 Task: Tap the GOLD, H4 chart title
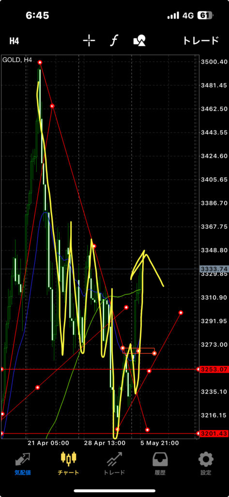(x=17, y=60)
